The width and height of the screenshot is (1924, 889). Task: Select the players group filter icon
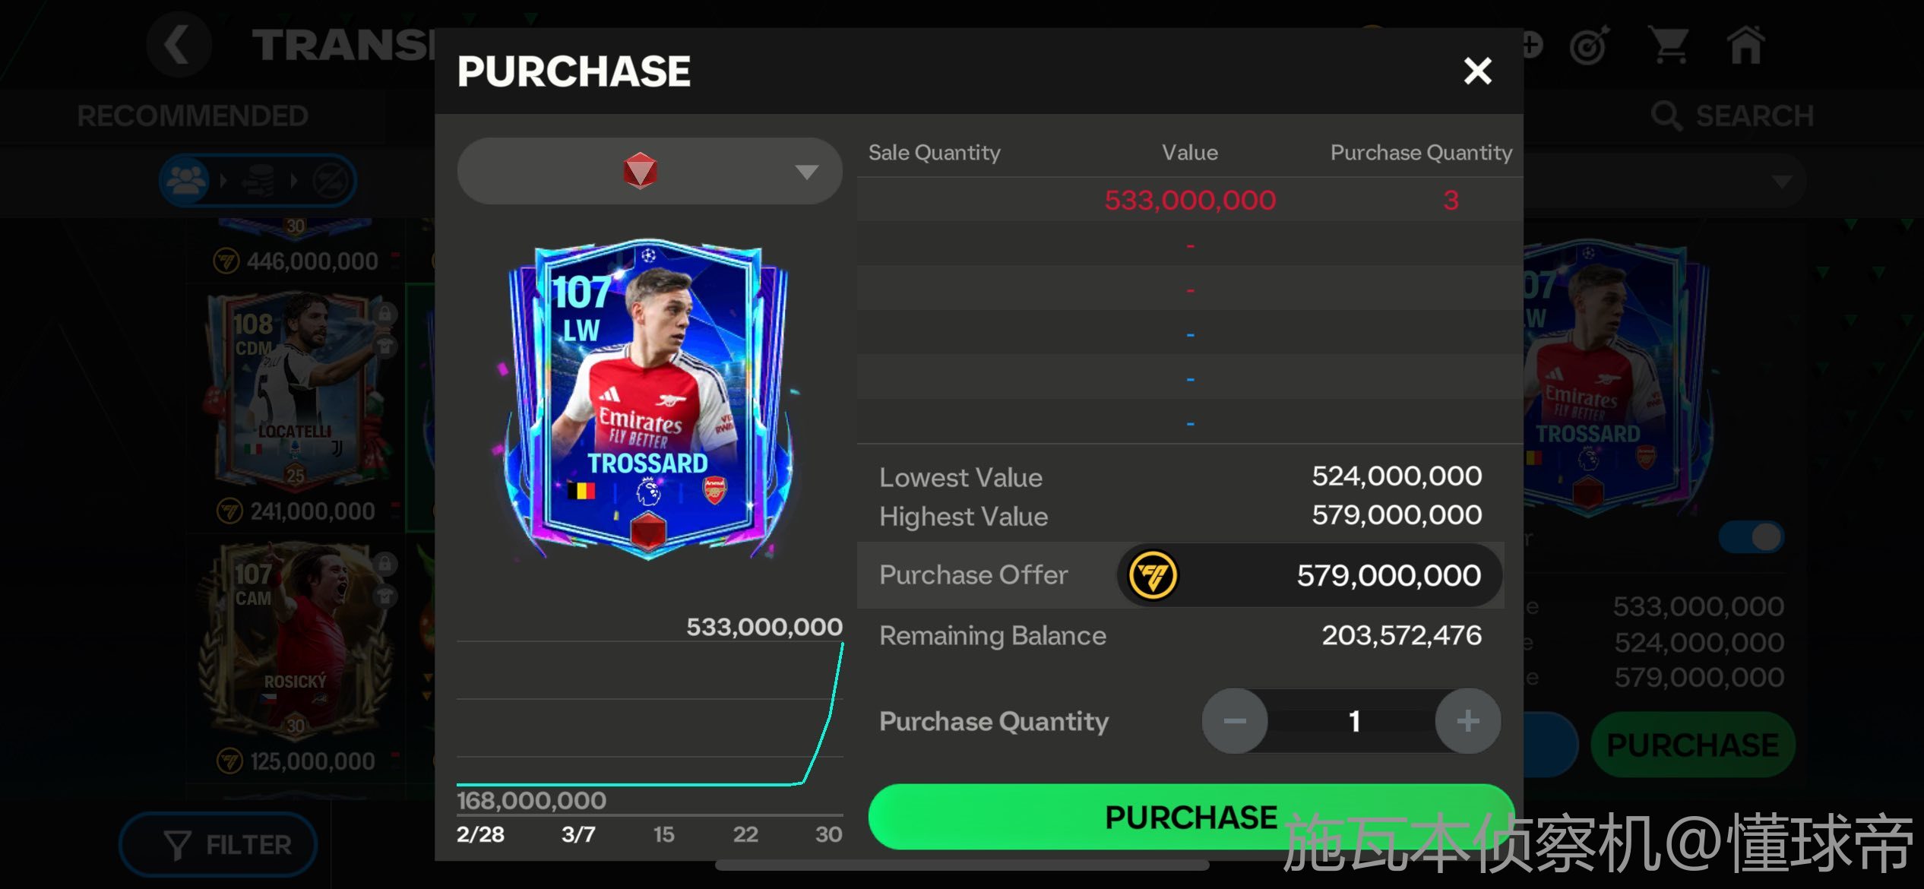tap(186, 180)
